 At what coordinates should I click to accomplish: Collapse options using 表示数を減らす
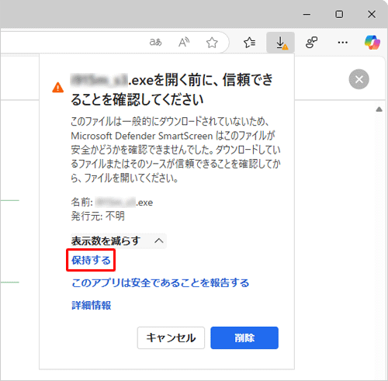(x=119, y=241)
